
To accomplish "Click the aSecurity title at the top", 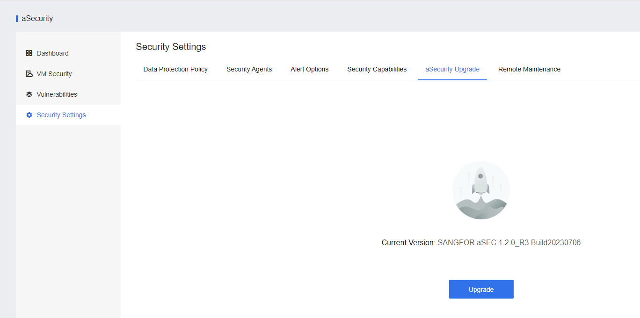I will (37, 19).
